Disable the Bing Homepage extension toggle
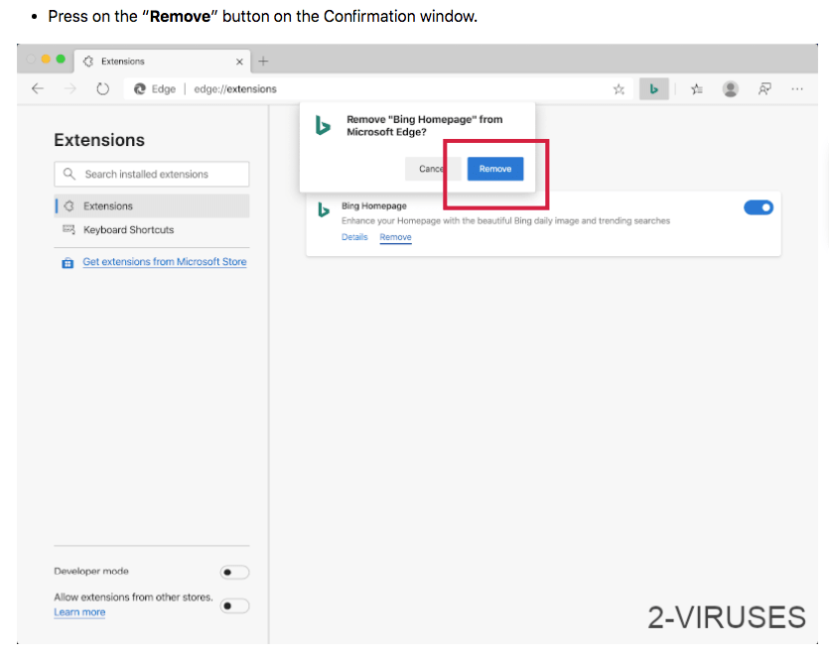The image size is (829, 655). coord(759,207)
